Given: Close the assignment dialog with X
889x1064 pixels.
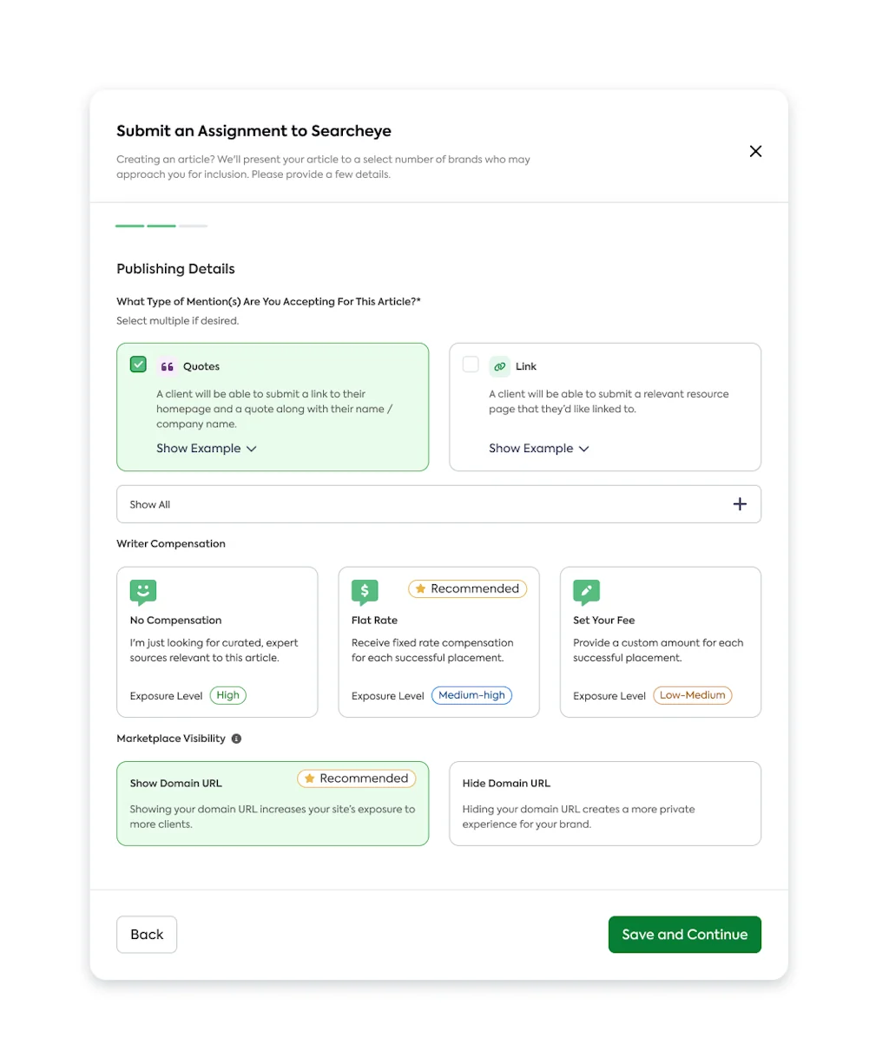Looking at the screenshot, I should 755,151.
